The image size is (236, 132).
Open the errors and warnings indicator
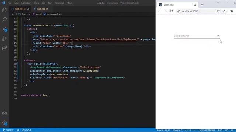pyautogui.click(x=27, y=130)
